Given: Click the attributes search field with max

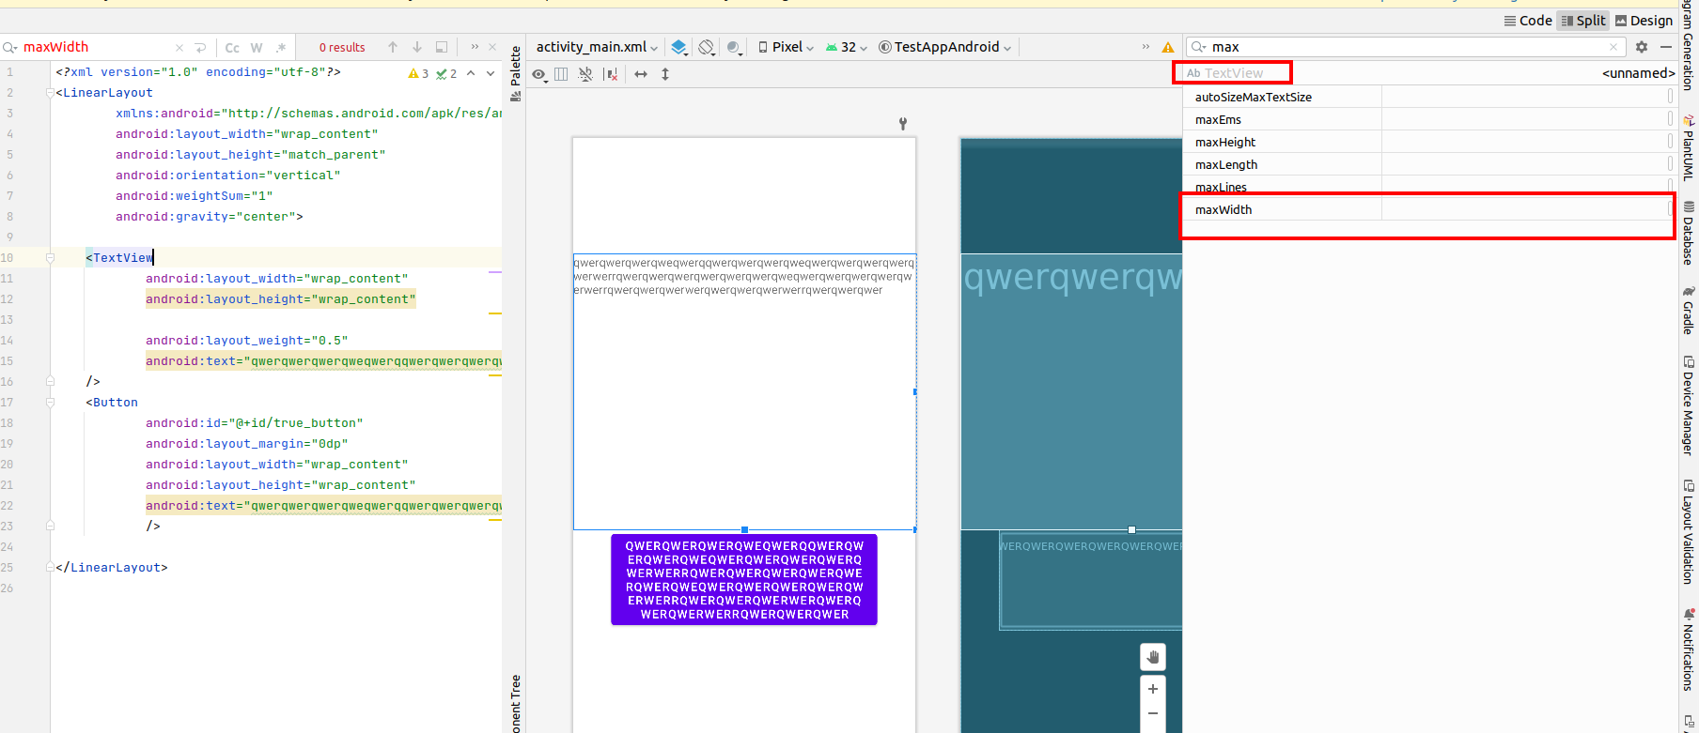Looking at the screenshot, I should (1405, 47).
